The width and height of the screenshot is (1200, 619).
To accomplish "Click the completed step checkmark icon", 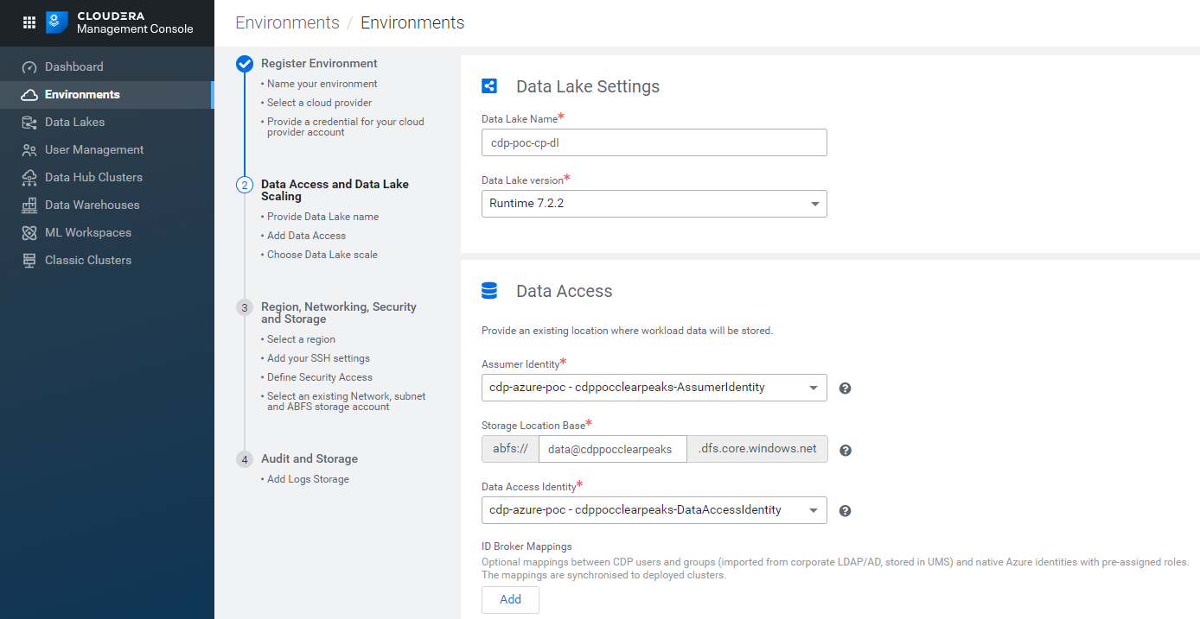I will click(x=245, y=64).
